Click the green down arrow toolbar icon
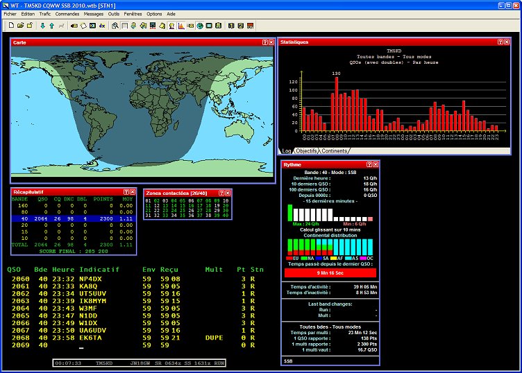 coord(43,26)
